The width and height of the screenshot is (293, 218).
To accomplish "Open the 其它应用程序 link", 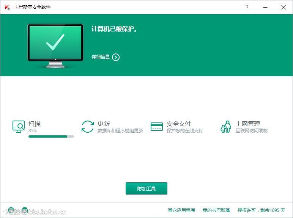I will [181, 210].
